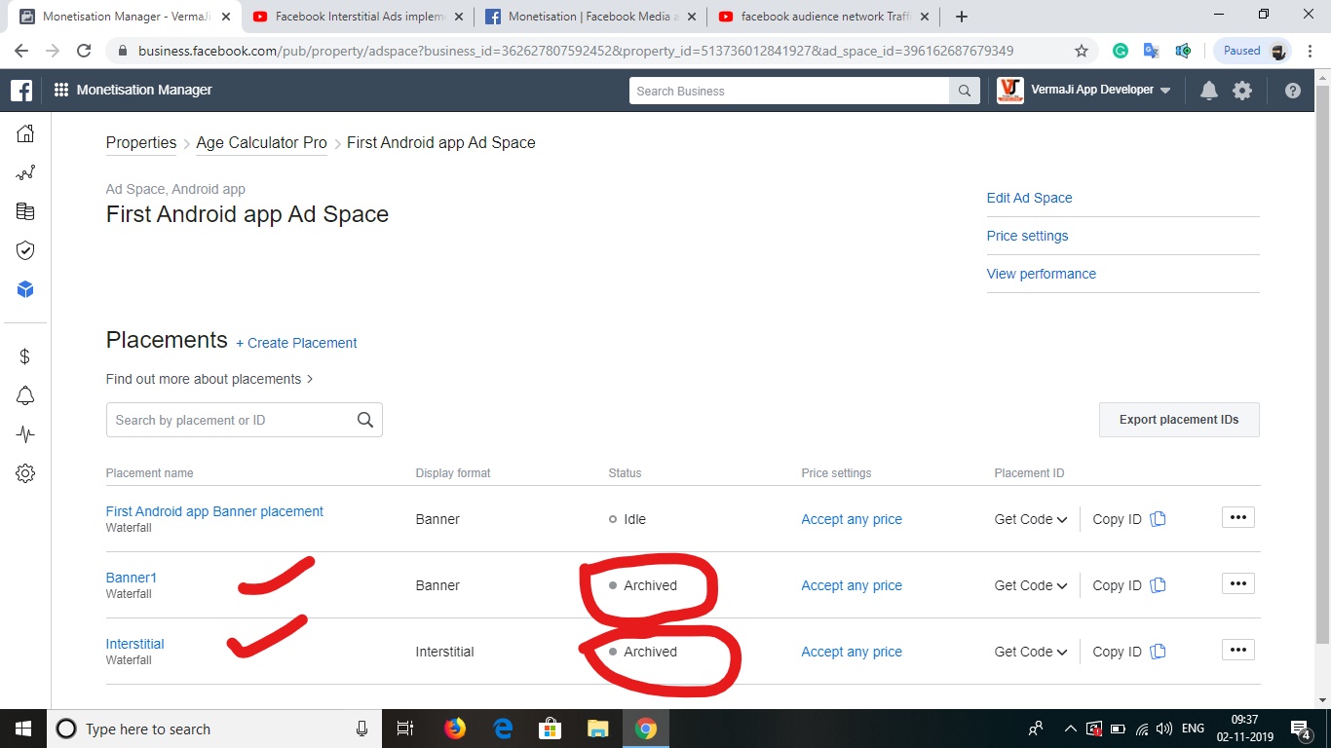
Task: Switch to Facebook Interstitial Ads YouTube tab
Action: pos(357,17)
